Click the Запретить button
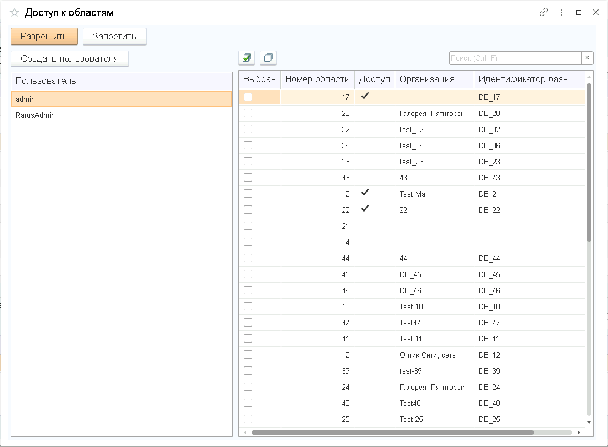608x447 pixels. 114,37
